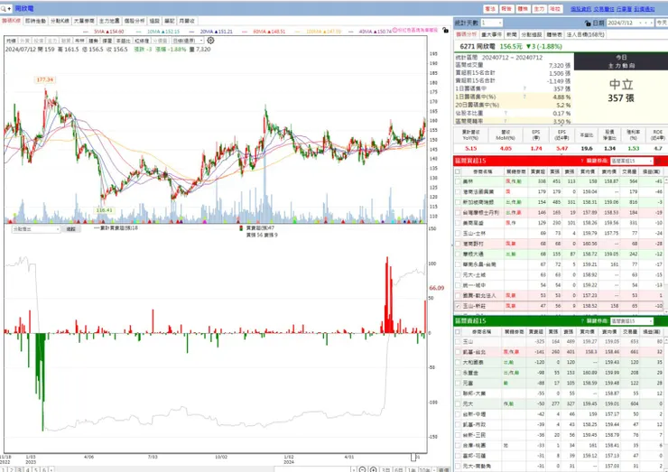Toggle select-all checkbox in 區間買超15 table header
The height and width of the screenshot is (472, 668).
tap(458, 171)
